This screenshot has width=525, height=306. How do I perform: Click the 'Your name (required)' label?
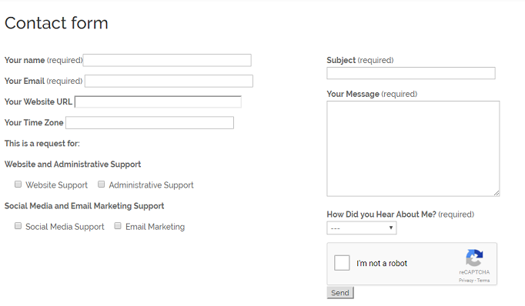(x=44, y=60)
